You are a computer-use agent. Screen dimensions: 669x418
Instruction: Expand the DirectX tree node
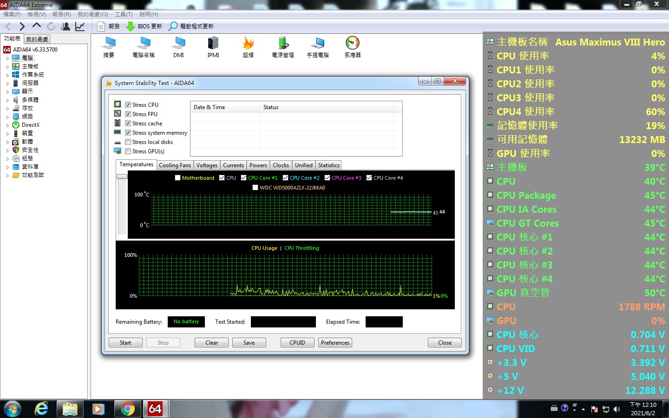point(7,125)
